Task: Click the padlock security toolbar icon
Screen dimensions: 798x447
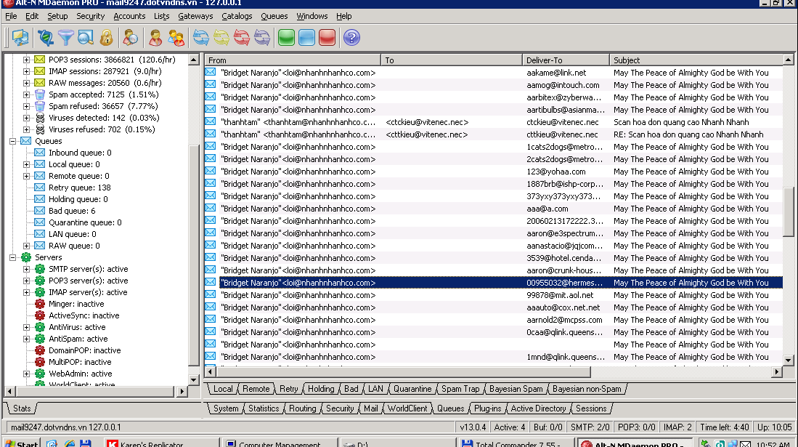Action: coord(106,38)
